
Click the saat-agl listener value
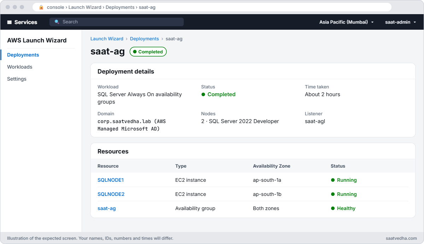(315, 121)
